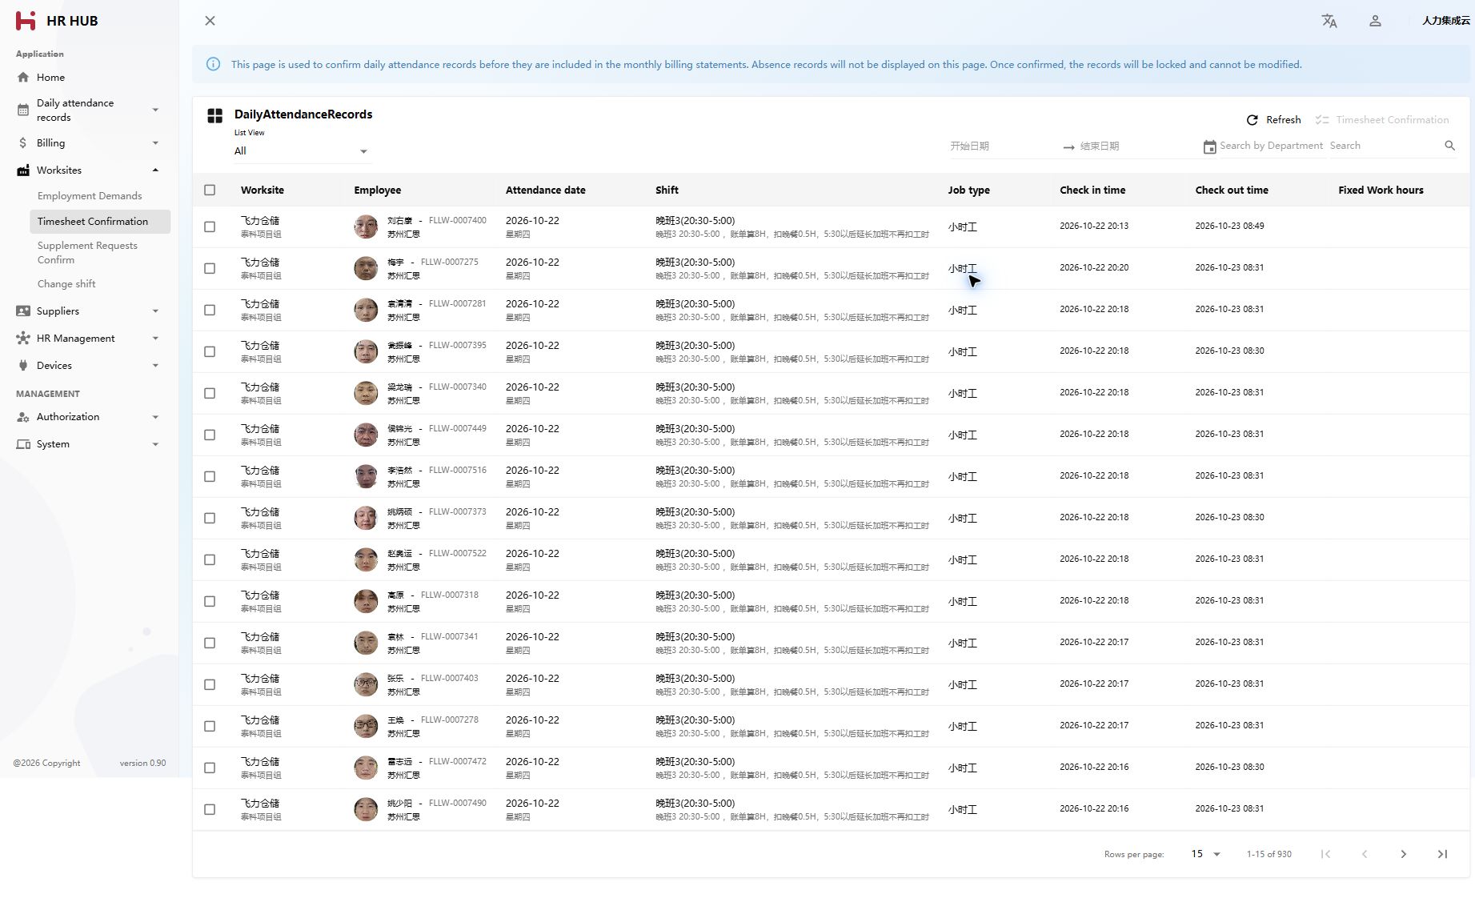This screenshot has width=1475, height=898.
Task: Click the Timesheet Confirmation toolbar button
Action: 1382,120
